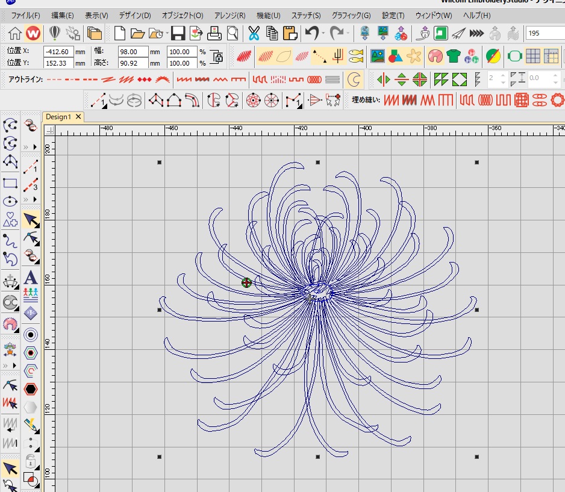Viewport: 565px width, 492px height.
Task: Open print preview magnifier icon
Action: [233, 34]
